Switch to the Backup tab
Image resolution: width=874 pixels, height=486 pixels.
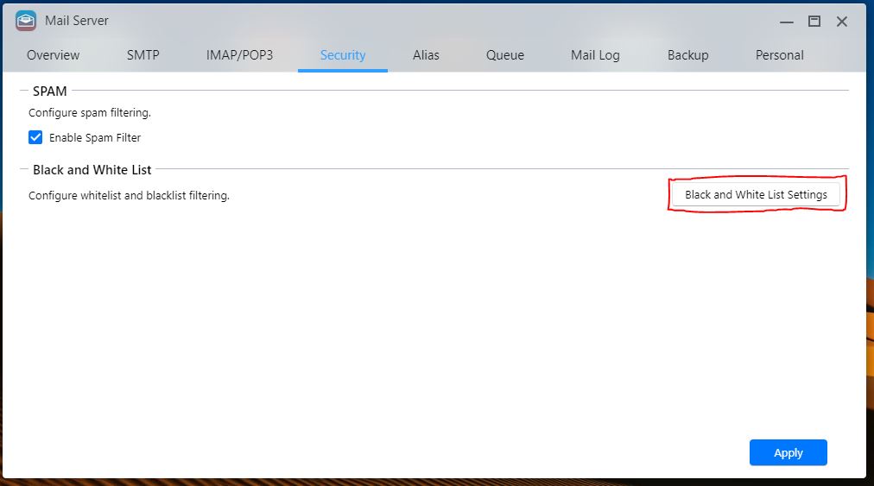pyautogui.click(x=687, y=55)
